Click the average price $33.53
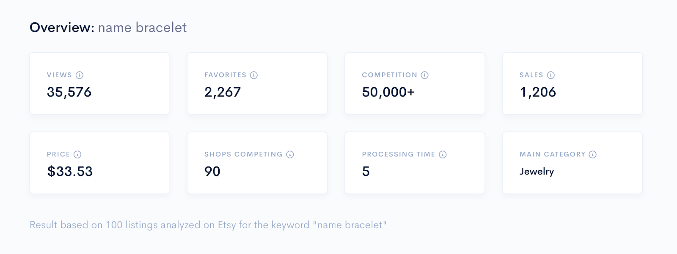 pyautogui.click(x=70, y=171)
